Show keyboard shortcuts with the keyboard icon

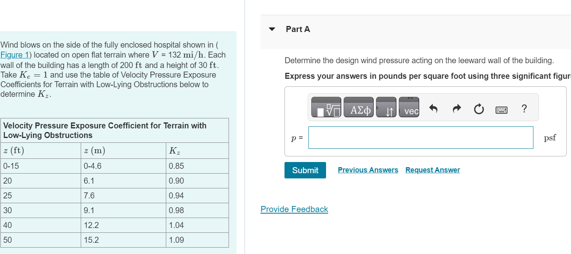[502, 108]
